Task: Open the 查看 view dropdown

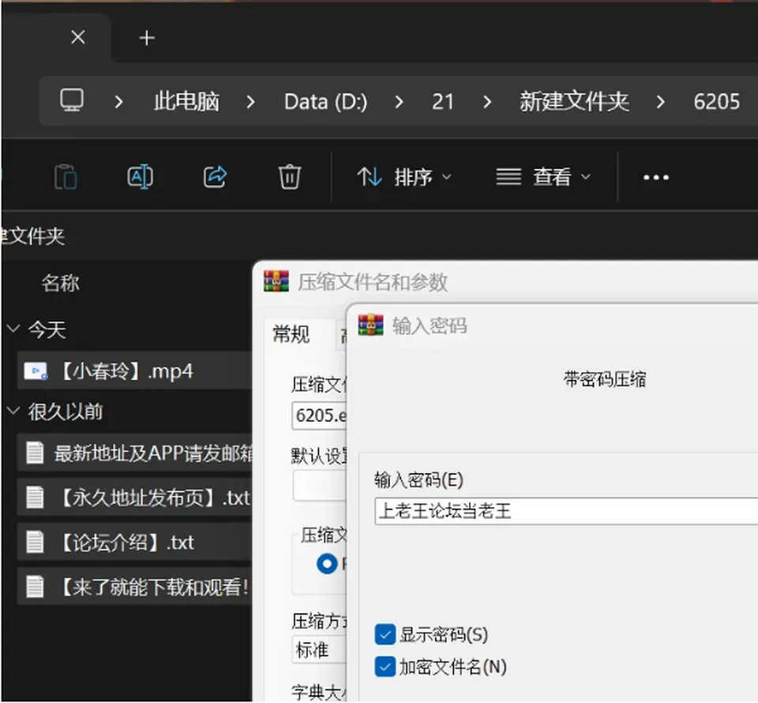Action: pyautogui.click(x=543, y=177)
